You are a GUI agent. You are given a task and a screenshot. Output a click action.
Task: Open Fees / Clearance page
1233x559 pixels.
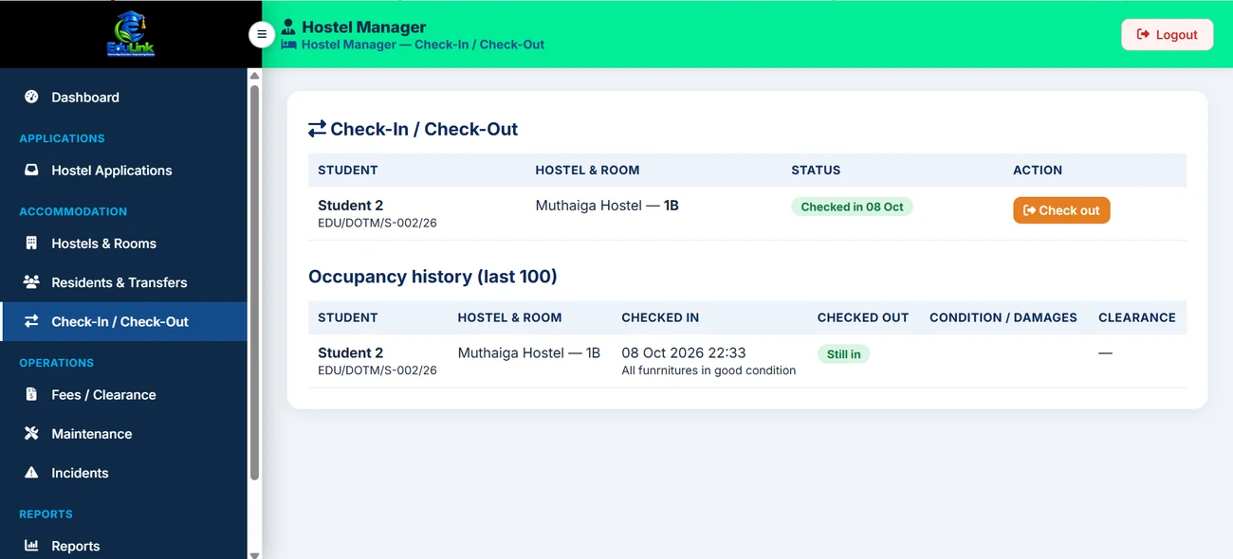pyautogui.click(x=123, y=394)
